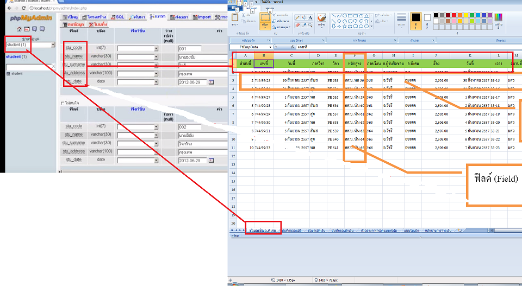Open function dropdown for first stu_name

tap(156, 57)
